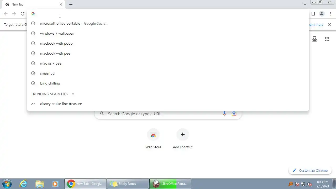Image resolution: width=336 pixels, height=189 pixels.
Task: Choose macbook with pee suggestion
Action: point(168,53)
